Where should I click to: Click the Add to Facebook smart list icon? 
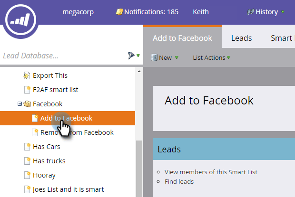click(x=35, y=118)
